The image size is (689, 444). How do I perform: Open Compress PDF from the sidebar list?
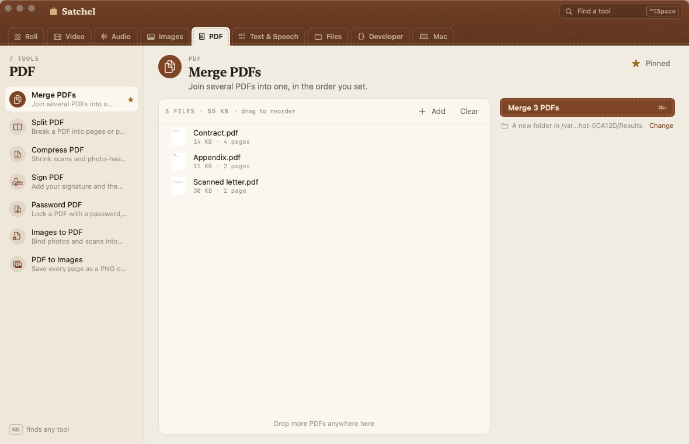pyautogui.click(x=72, y=154)
